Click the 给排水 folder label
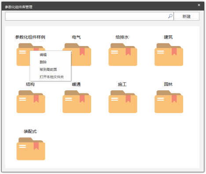 click(x=122, y=37)
